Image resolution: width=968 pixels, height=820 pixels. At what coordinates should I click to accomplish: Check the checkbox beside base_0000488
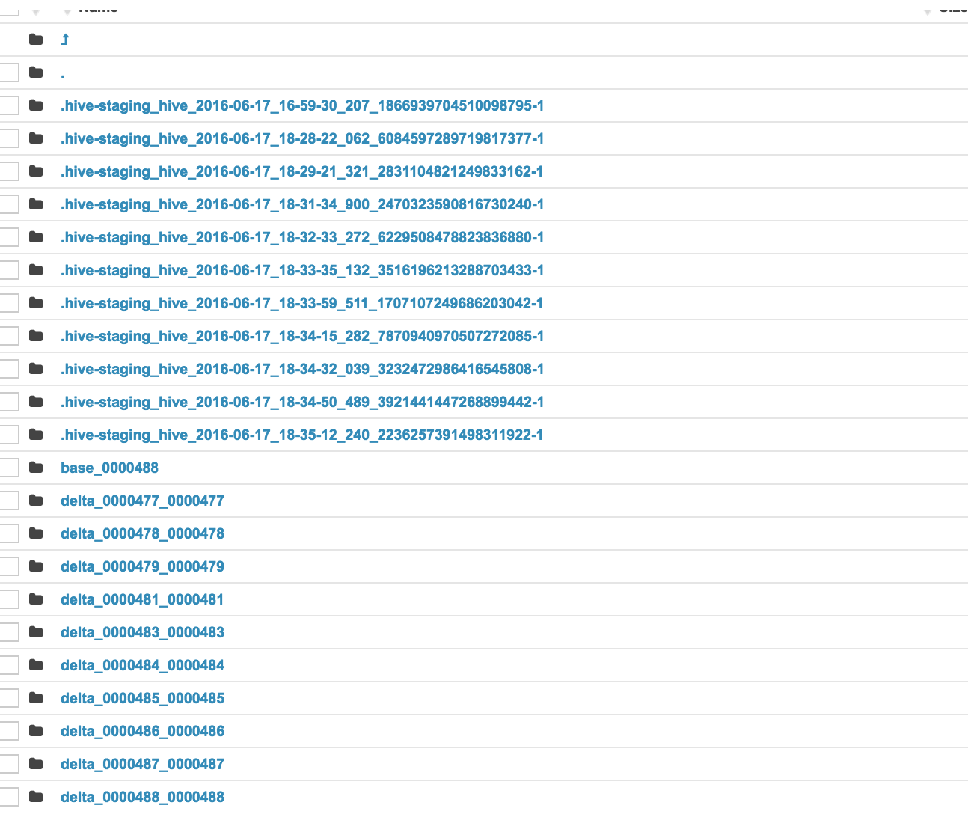[x=9, y=467]
